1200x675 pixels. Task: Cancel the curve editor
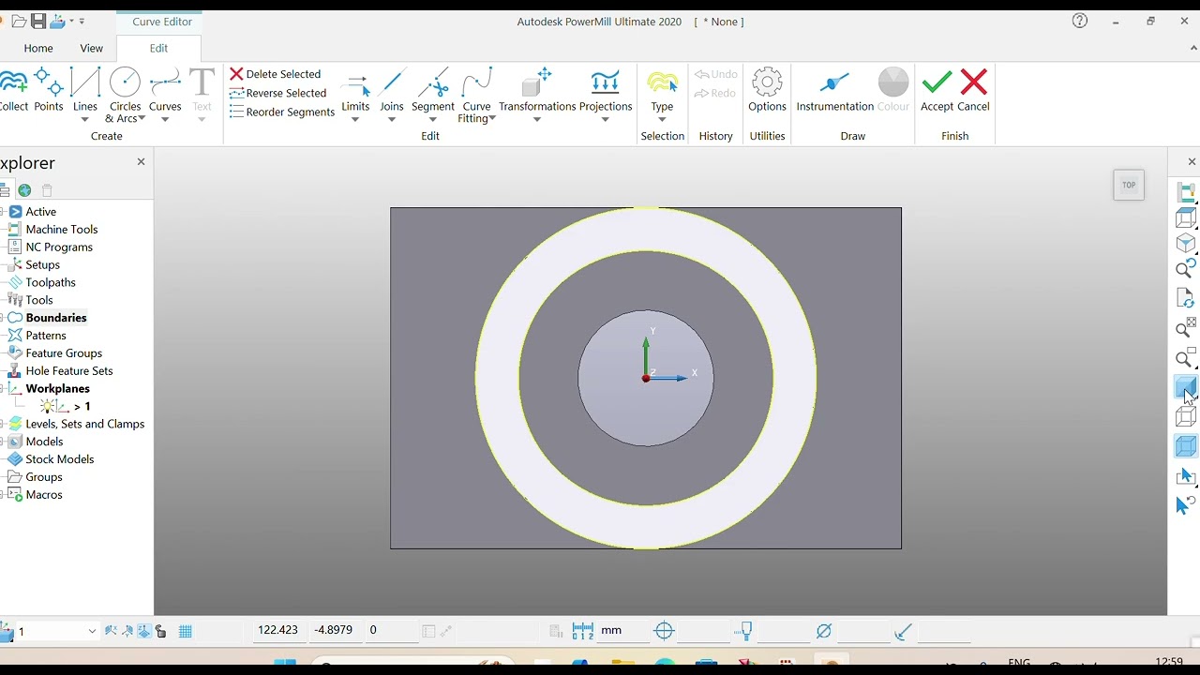(973, 90)
